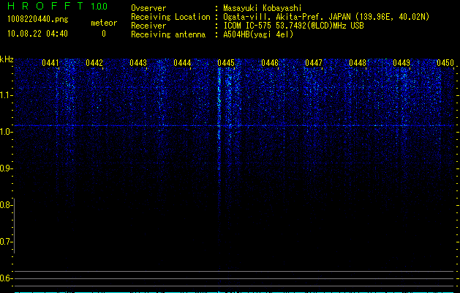Click the 0.6 frequency axis label

6,278
